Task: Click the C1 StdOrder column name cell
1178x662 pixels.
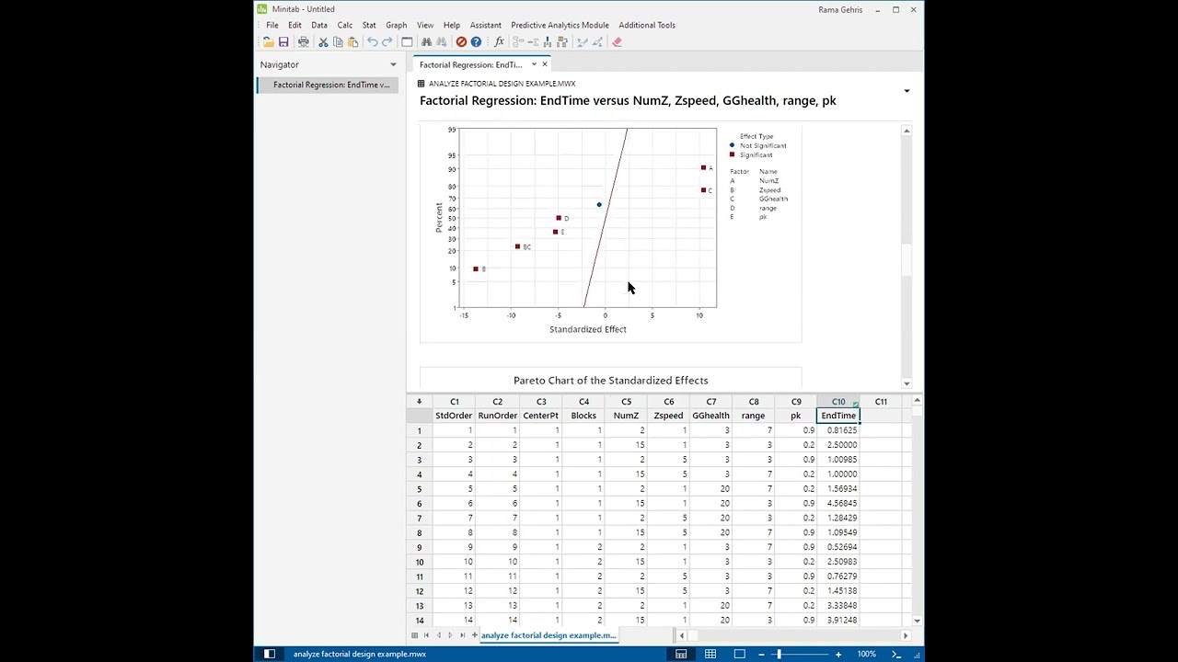Action: (x=454, y=416)
